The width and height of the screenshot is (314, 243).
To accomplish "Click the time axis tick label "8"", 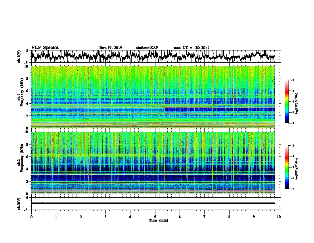I will click(x=229, y=217).
